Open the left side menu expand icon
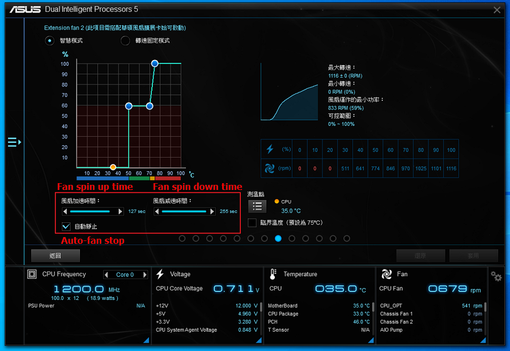Image resolution: width=510 pixels, height=351 pixels. [x=14, y=142]
